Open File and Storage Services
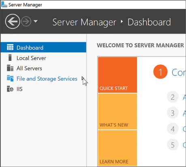Image resolution: width=186 pixels, height=167 pixels. (43, 79)
